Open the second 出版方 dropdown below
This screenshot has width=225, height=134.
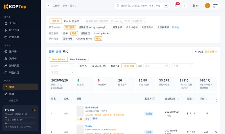point(62,72)
